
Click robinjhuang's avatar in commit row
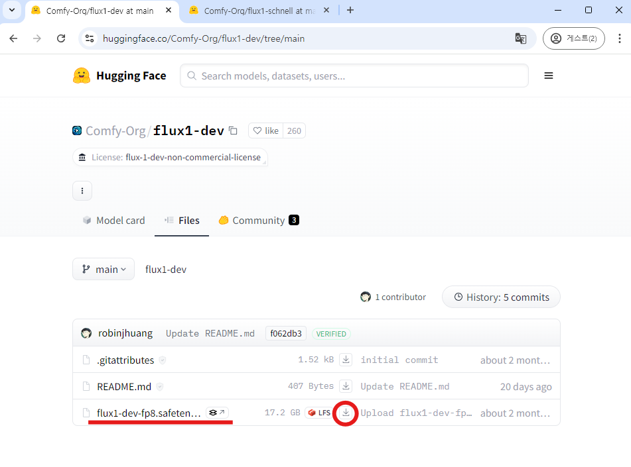[x=86, y=333]
